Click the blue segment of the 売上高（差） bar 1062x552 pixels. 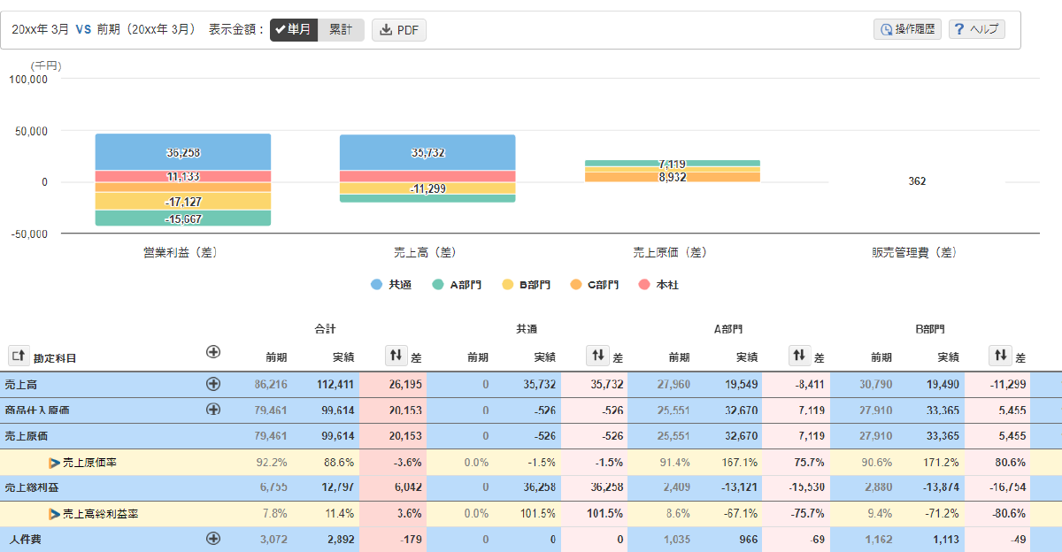427,152
